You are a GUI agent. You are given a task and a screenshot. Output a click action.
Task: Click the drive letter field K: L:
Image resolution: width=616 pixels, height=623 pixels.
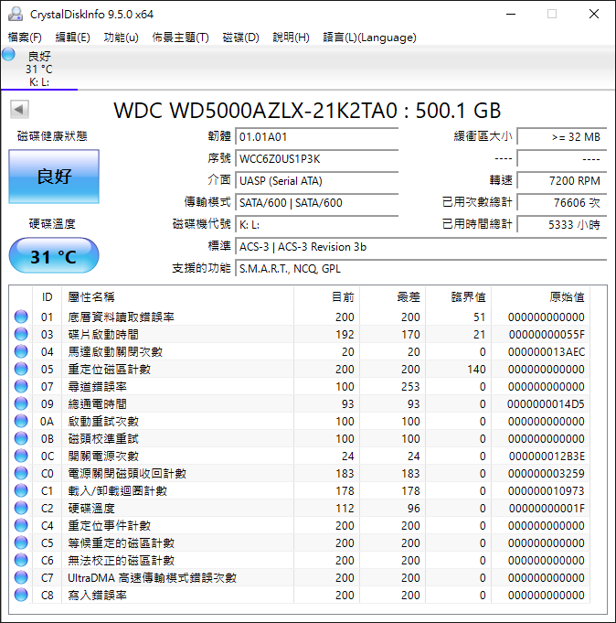point(317,225)
